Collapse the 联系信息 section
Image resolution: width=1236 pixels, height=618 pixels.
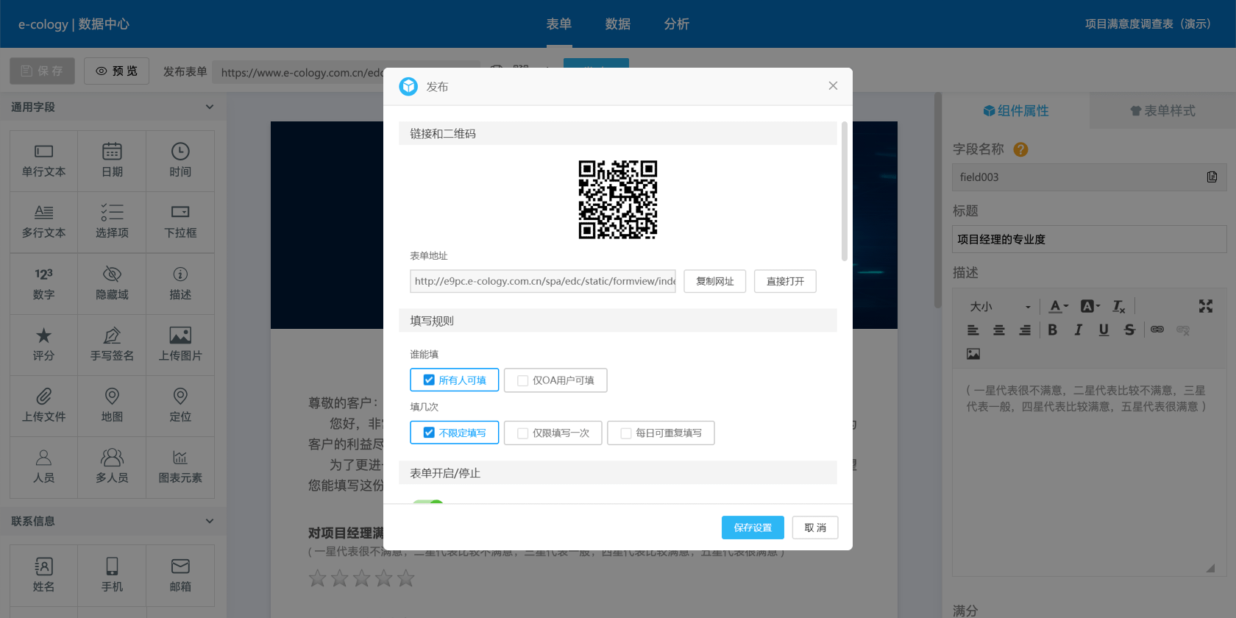(x=210, y=522)
